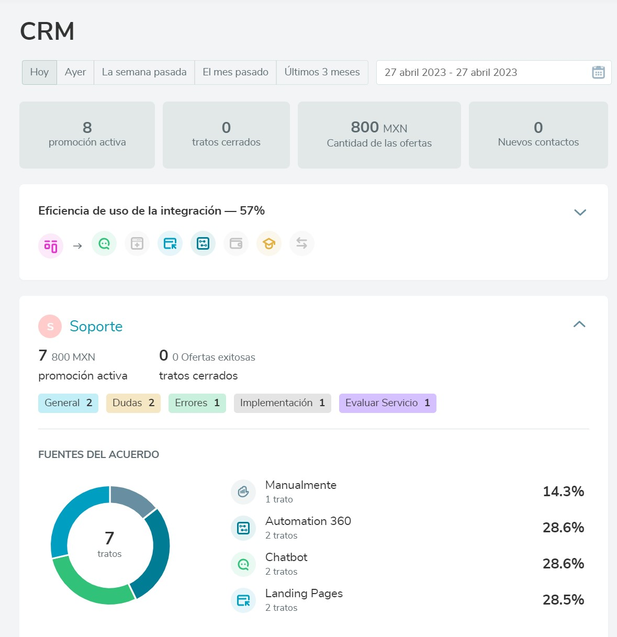The height and width of the screenshot is (637, 617).
Task: Expand the integration efficiency section
Action: tap(580, 213)
